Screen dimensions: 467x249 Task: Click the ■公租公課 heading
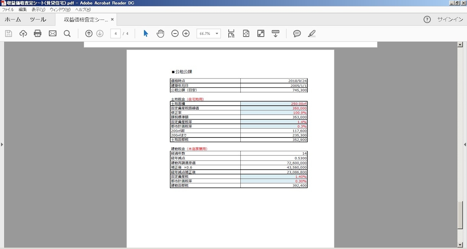tap(182, 72)
